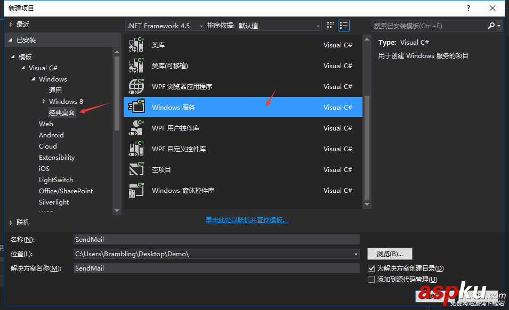This screenshot has height=310, width=509.
Task: Click the WPF 浏览器应用程序 globe icon
Action: click(x=136, y=86)
